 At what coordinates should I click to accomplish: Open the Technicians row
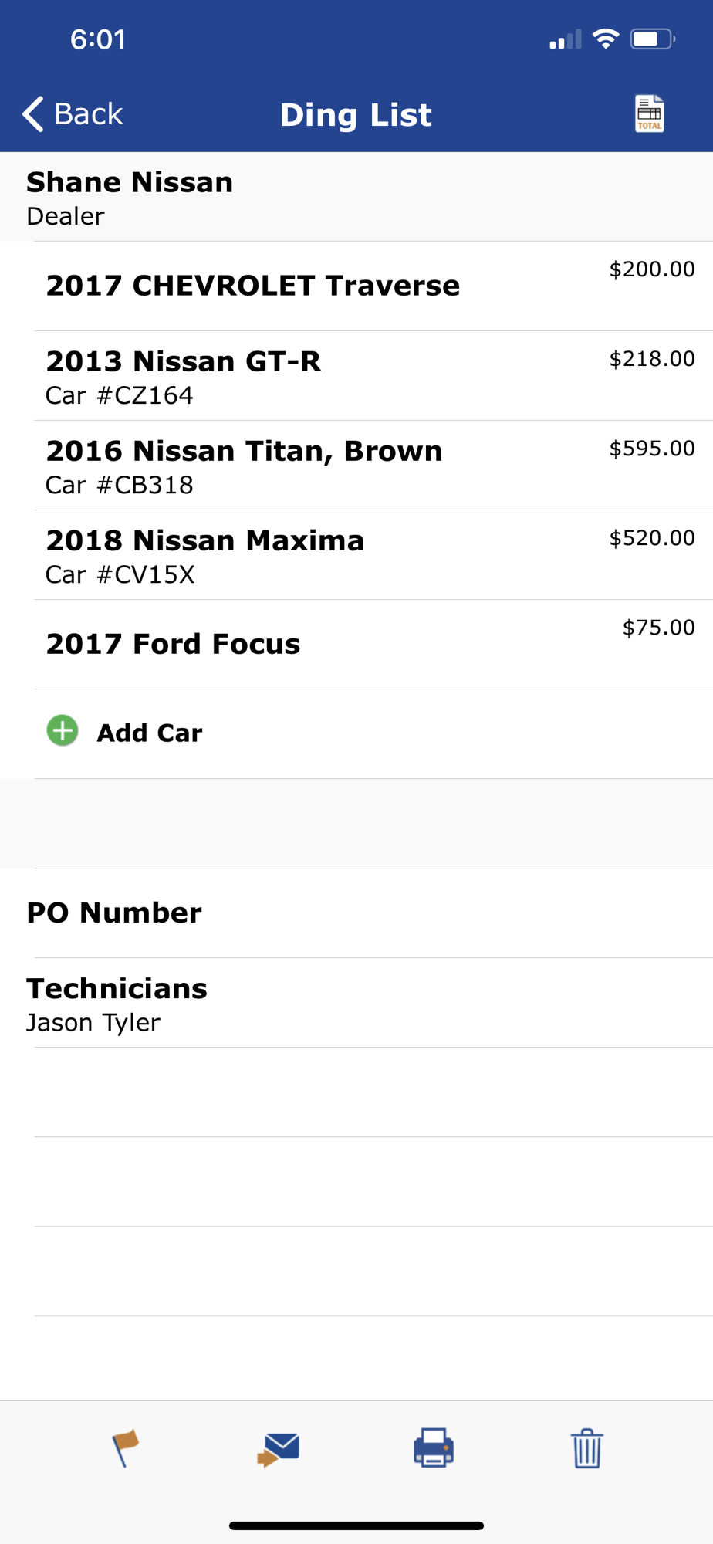(117, 1002)
